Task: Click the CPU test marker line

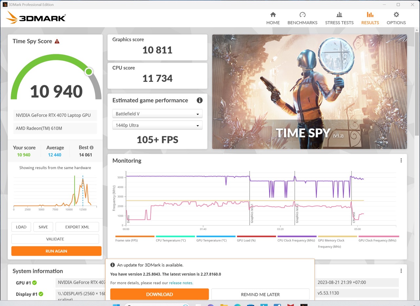Action: coord(352,198)
